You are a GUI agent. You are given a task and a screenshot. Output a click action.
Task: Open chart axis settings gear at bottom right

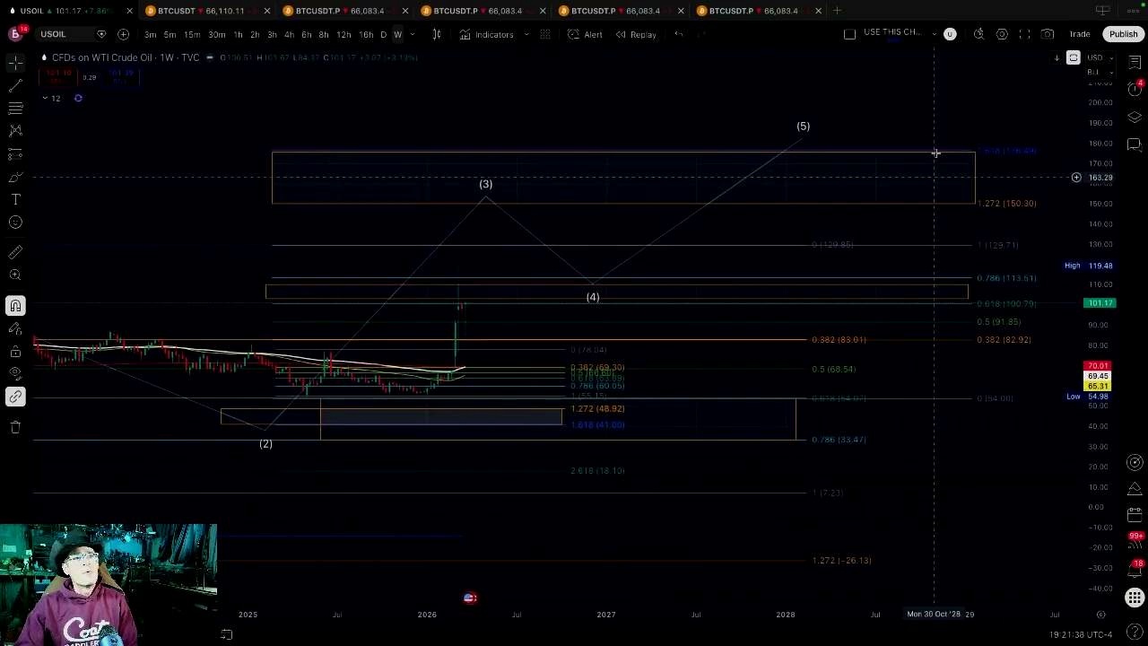[x=1100, y=615]
